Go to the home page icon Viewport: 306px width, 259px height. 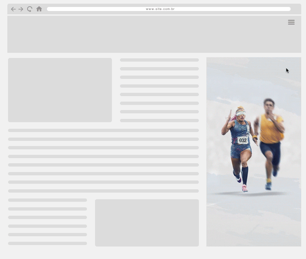pyautogui.click(x=39, y=9)
